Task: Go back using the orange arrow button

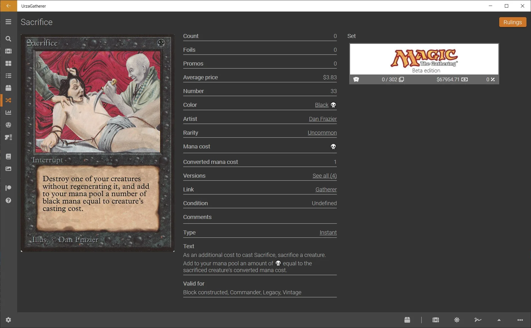Action: coord(8,6)
